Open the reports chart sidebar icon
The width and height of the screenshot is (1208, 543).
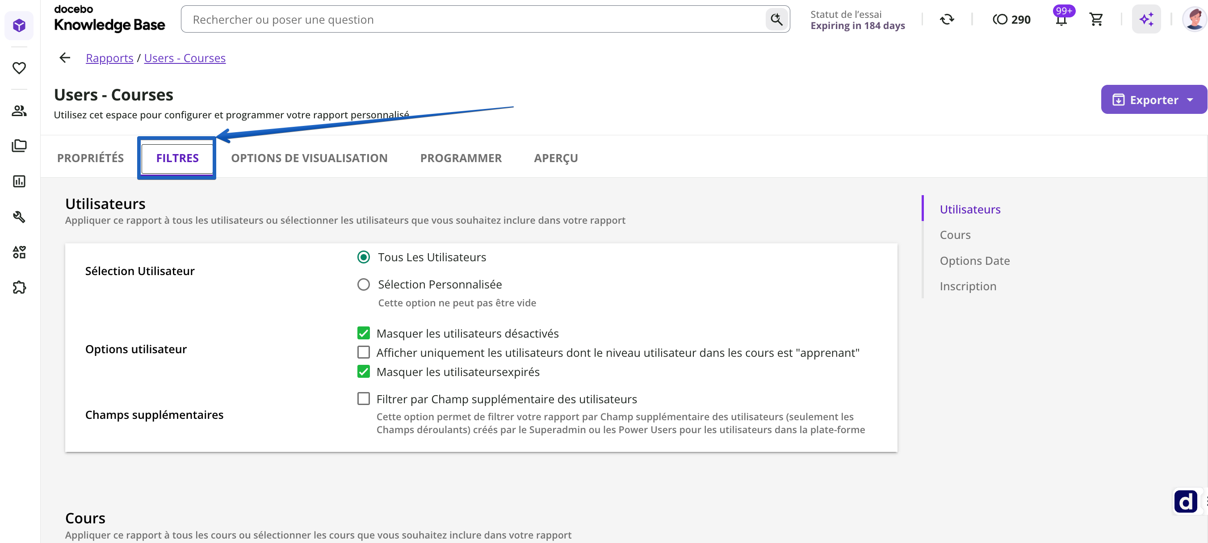tap(19, 181)
